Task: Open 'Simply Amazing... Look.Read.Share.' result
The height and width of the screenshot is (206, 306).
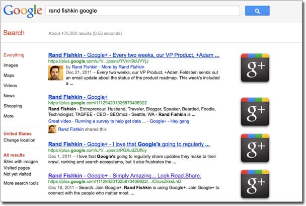Action: [x=124, y=176]
